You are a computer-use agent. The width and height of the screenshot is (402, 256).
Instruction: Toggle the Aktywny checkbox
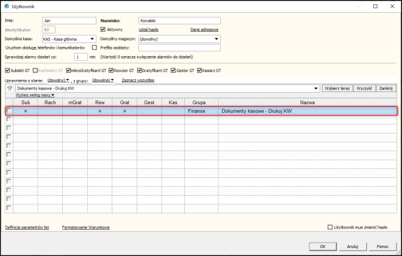[103, 29]
